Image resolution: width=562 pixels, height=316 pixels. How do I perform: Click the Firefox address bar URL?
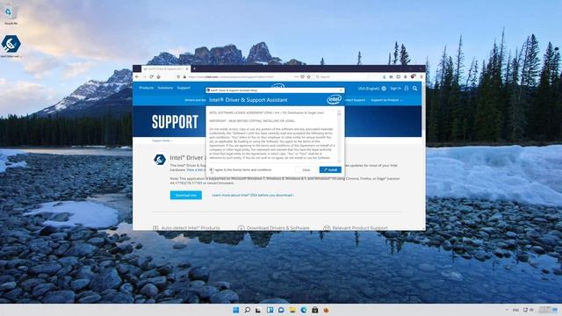[x=231, y=76]
